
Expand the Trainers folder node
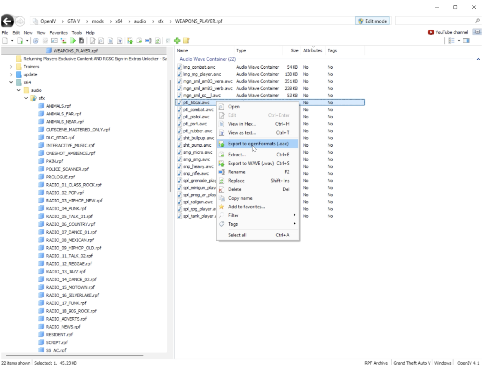11,67
